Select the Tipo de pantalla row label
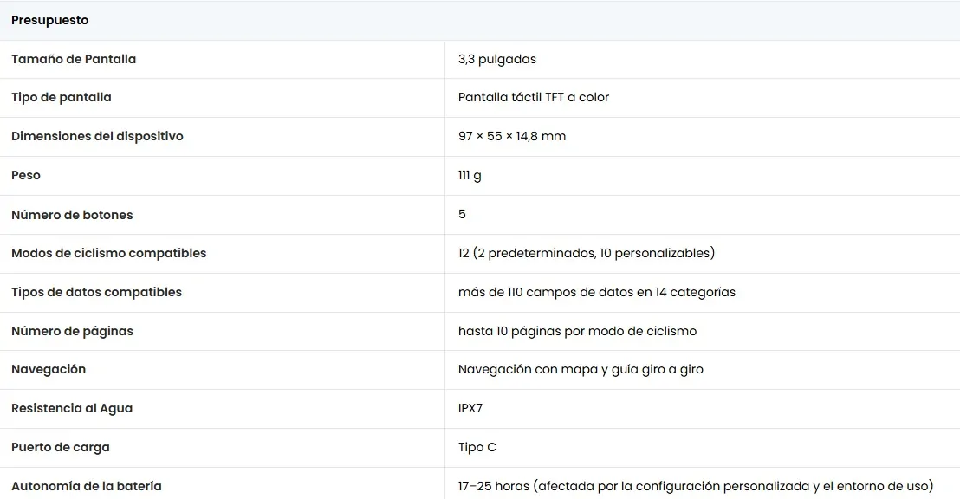Screen dimensions: 960x499 62,97
